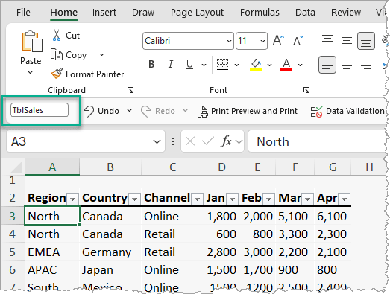Image resolution: width=390 pixels, height=294 pixels.
Task: Toggle Align Left option
Action: click(327, 65)
